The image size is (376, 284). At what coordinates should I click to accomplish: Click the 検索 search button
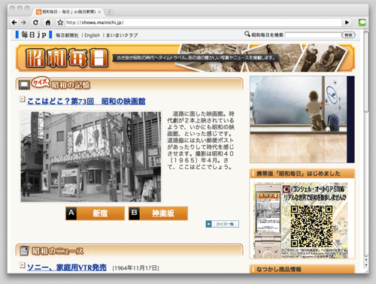(x=348, y=35)
